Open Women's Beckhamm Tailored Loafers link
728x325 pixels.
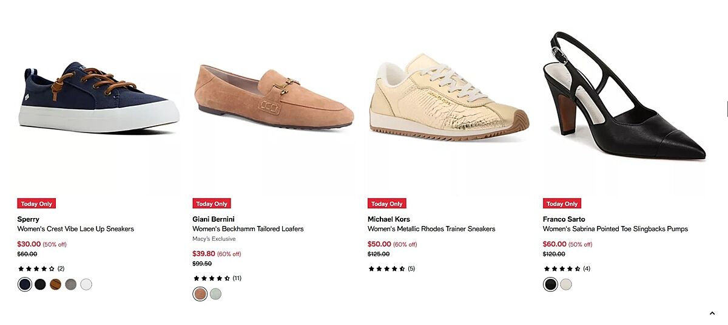pos(248,229)
